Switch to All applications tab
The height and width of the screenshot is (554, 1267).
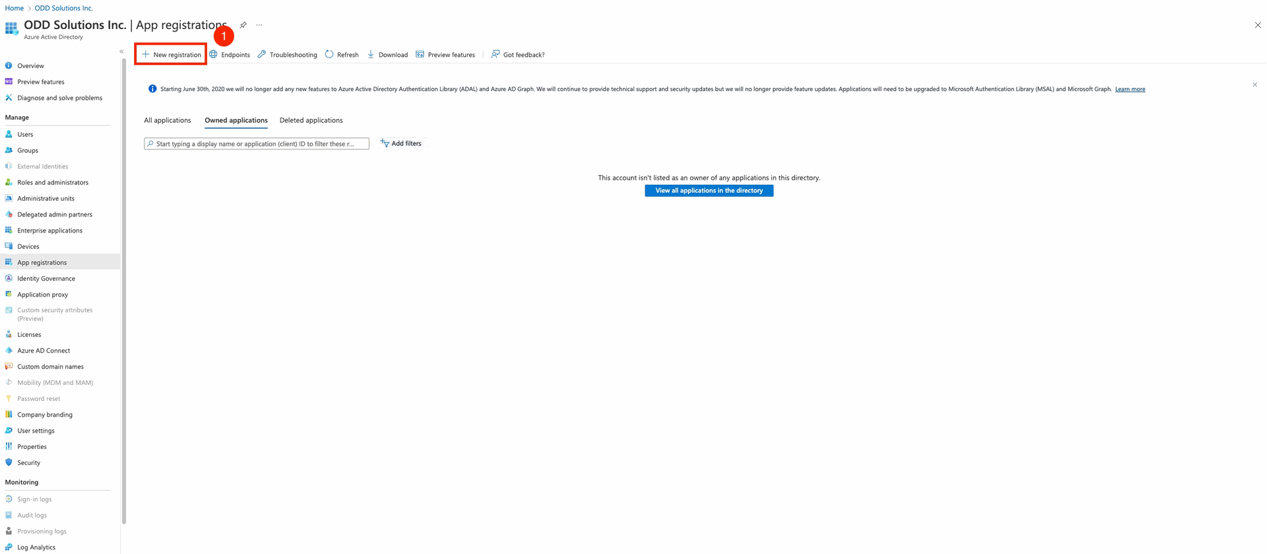(x=168, y=120)
